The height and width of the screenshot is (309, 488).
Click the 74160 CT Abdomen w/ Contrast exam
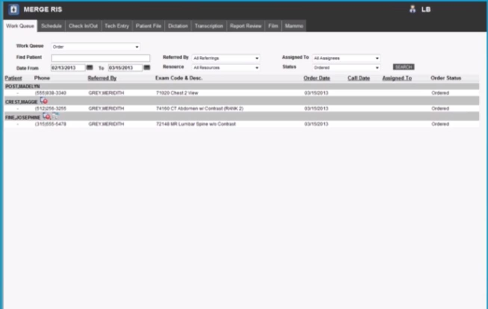point(200,109)
